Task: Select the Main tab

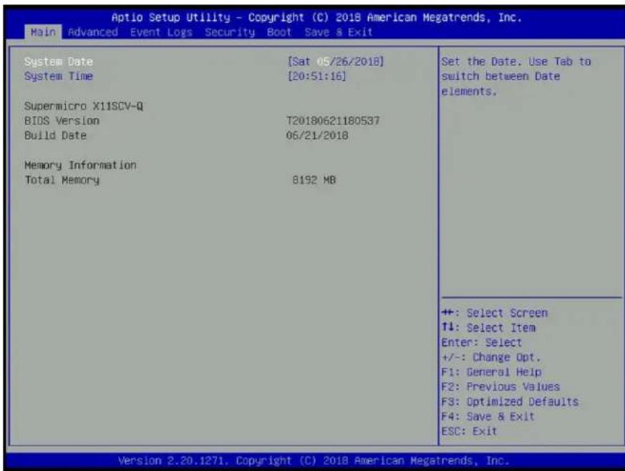Action: [43, 32]
